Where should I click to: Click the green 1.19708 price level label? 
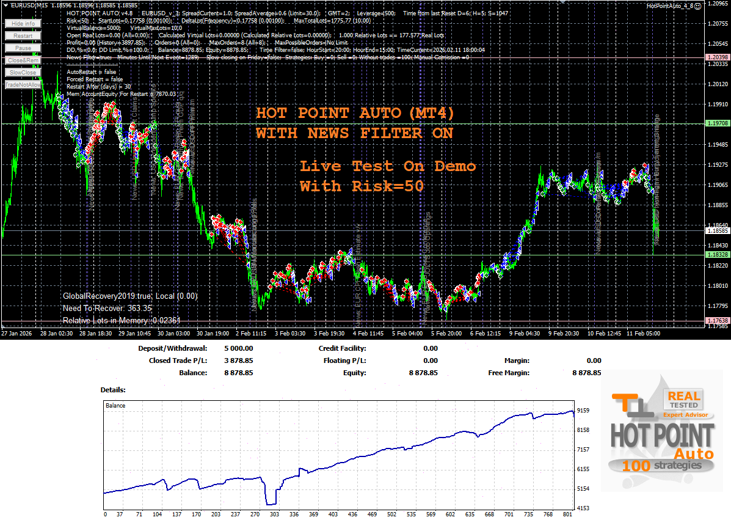(718, 123)
